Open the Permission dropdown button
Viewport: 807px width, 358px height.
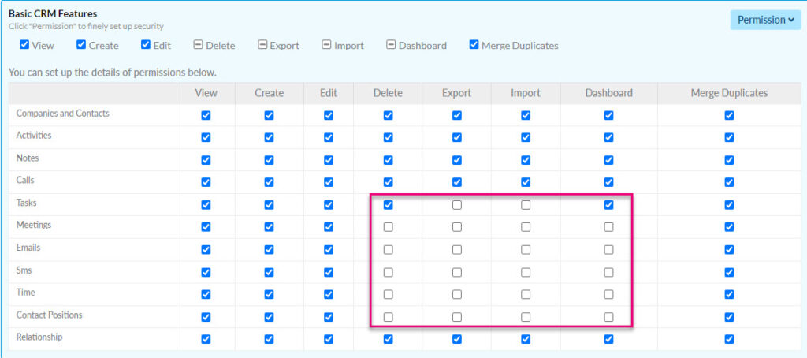click(765, 20)
